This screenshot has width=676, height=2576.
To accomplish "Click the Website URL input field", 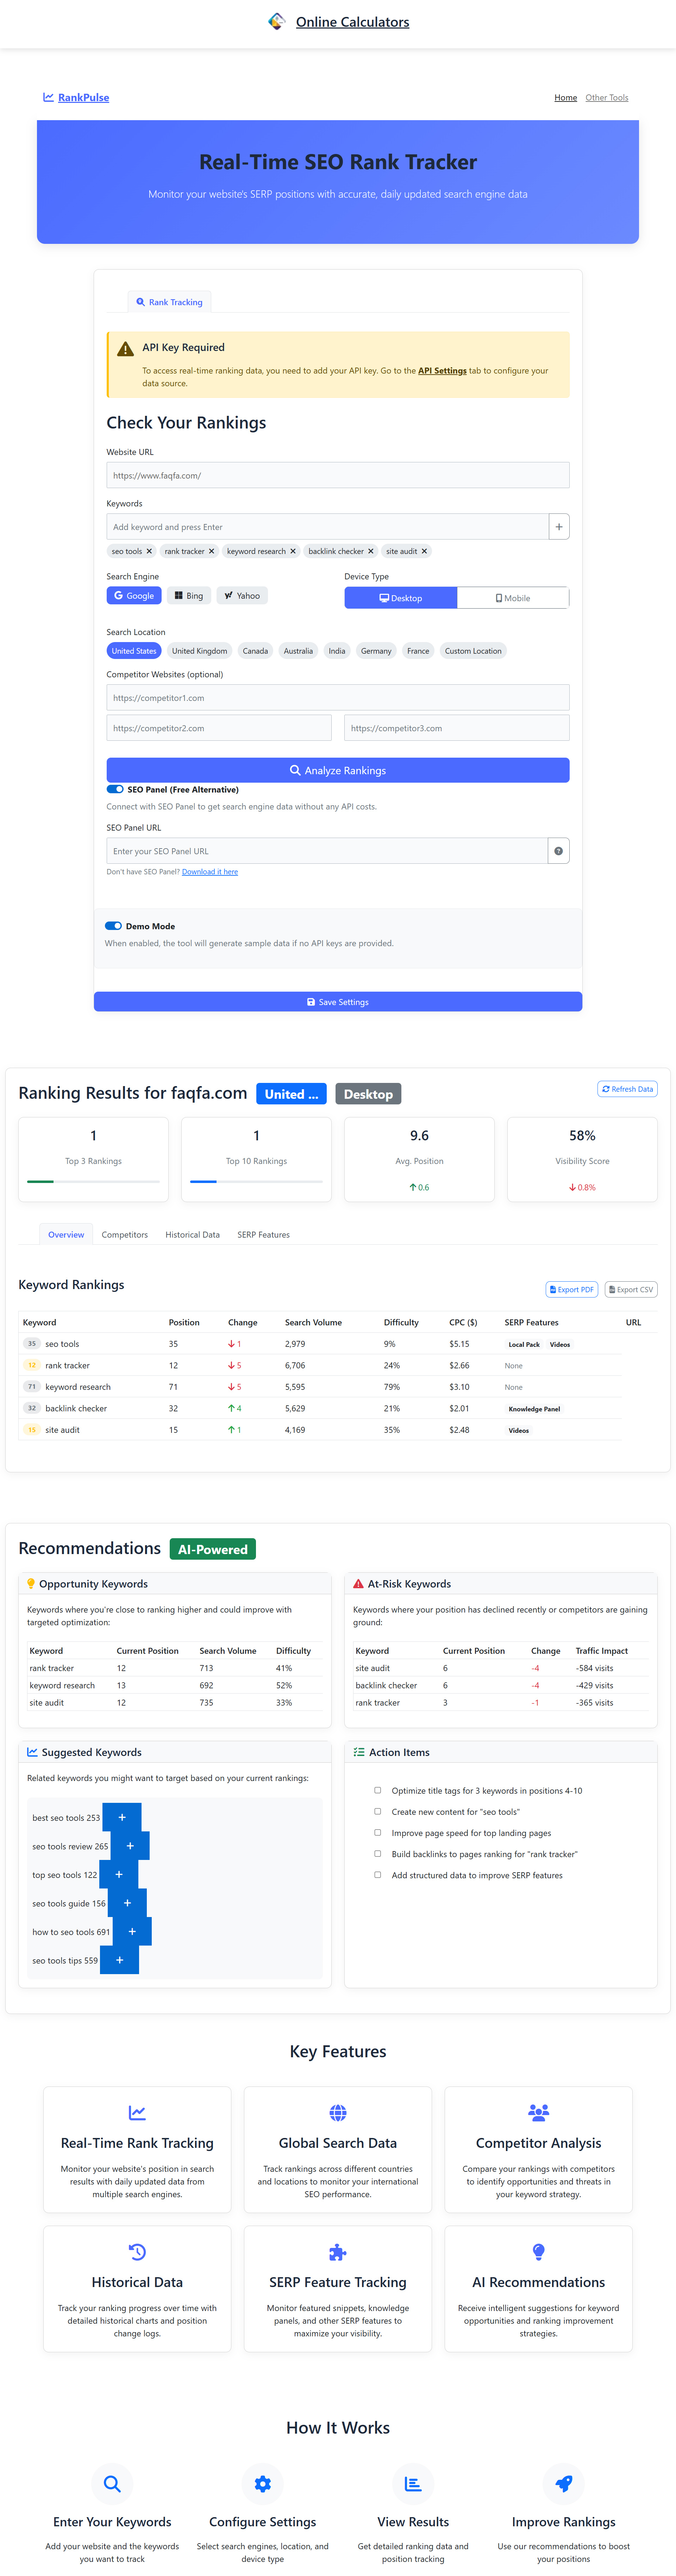I will (x=338, y=475).
